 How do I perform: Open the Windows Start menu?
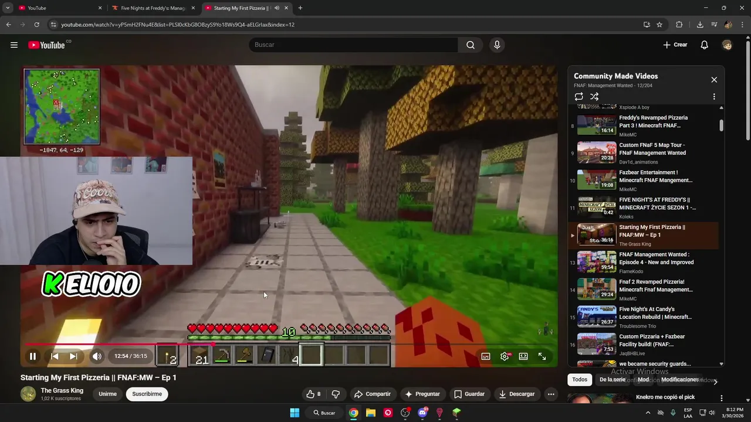(x=295, y=413)
